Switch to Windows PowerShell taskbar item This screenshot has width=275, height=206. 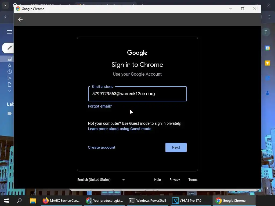(148, 201)
